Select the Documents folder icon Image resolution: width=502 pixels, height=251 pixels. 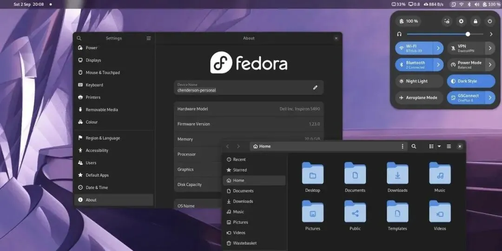[x=355, y=174]
